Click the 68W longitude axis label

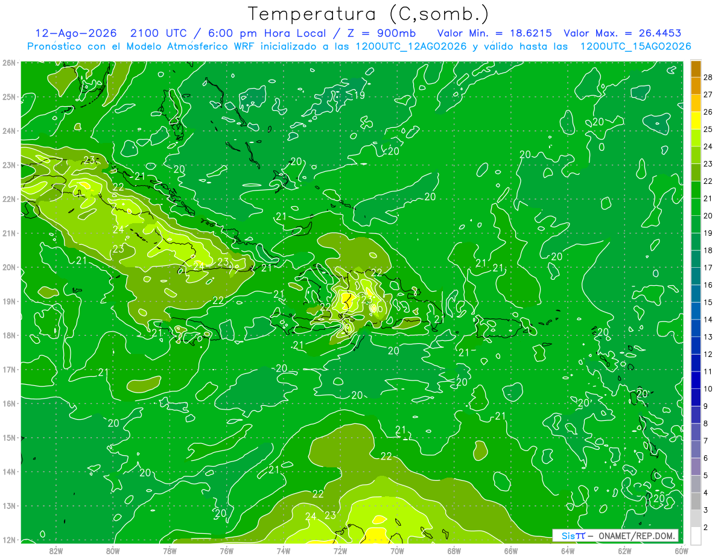[x=454, y=550]
